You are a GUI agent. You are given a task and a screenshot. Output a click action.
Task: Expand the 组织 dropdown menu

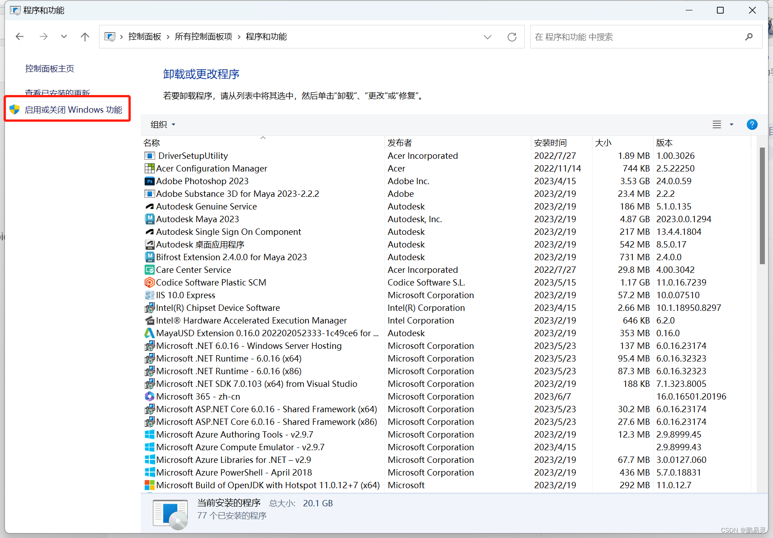point(163,125)
